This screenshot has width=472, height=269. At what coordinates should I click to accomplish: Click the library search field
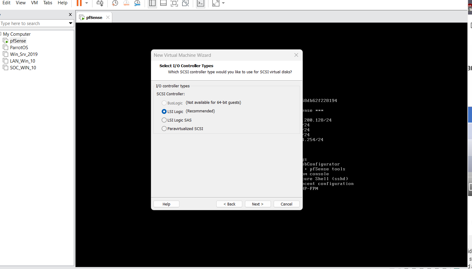click(34, 24)
